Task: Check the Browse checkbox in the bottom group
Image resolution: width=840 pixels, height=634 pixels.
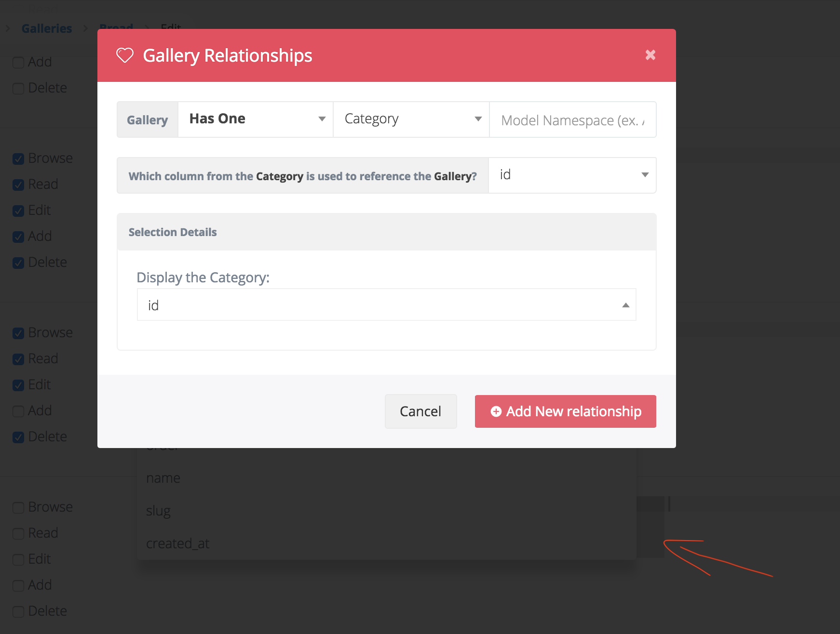Action: coord(18,507)
